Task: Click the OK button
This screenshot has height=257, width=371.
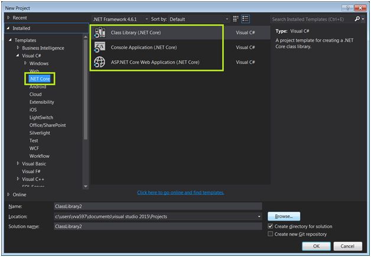Action: [316, 246]
